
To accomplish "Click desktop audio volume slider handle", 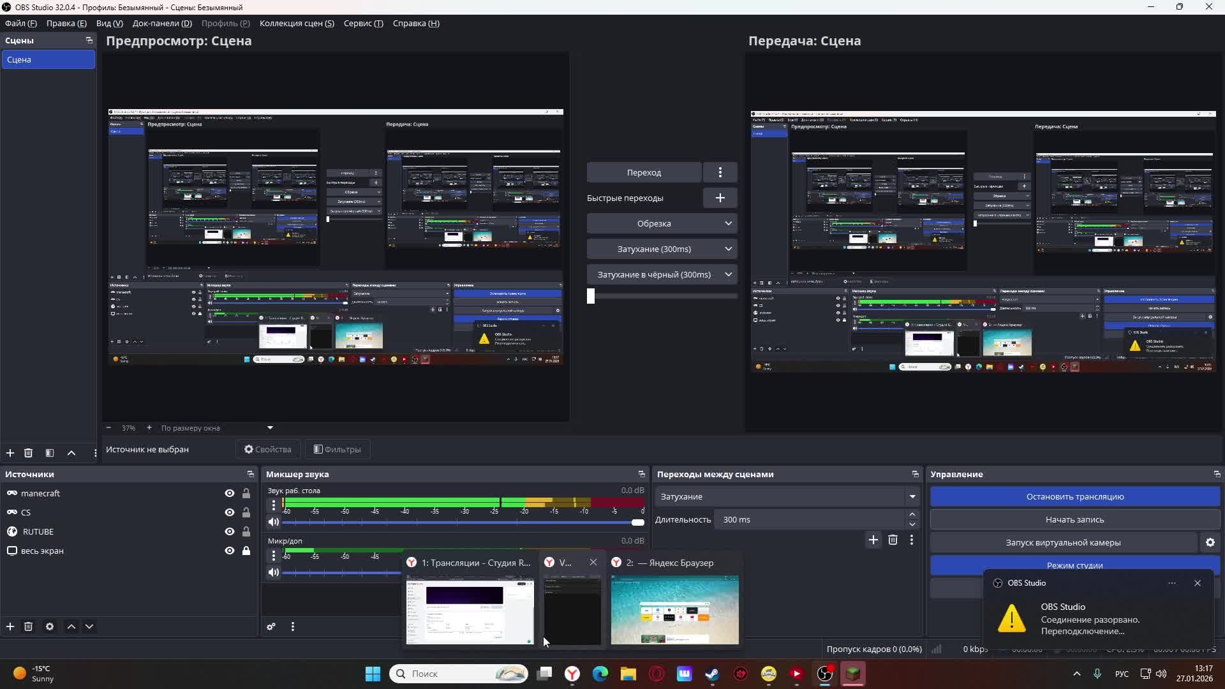I will click(x=637, y=522).
